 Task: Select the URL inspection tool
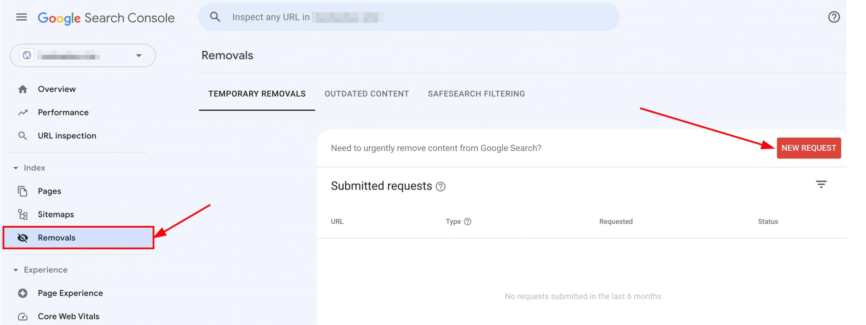point(66,135)
